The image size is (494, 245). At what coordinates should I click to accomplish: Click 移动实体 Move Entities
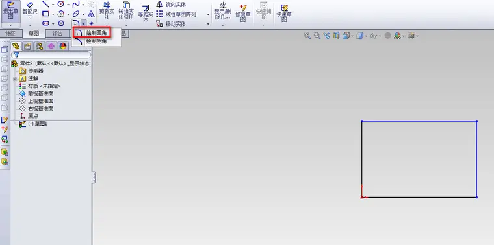(x=172, y=23)
